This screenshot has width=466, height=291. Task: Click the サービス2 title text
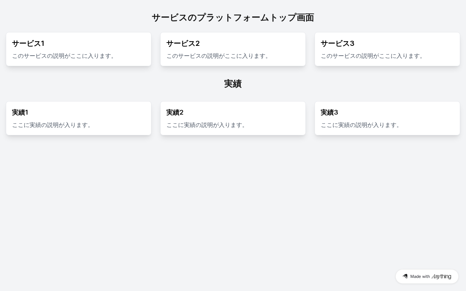pyautogui.click(x=183, y=43)
